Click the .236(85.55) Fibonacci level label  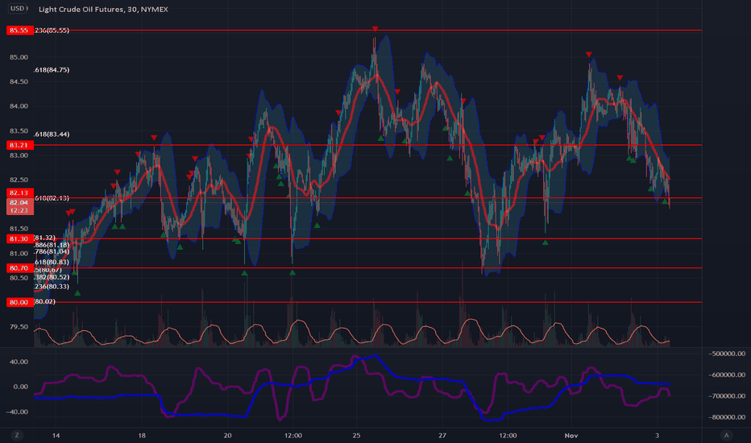click(x=52, y=30)
